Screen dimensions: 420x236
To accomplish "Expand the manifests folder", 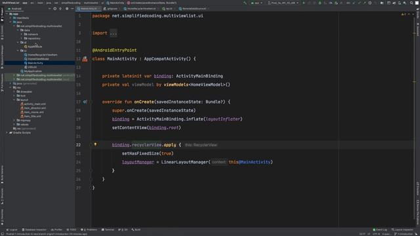I will click(10, 18).
